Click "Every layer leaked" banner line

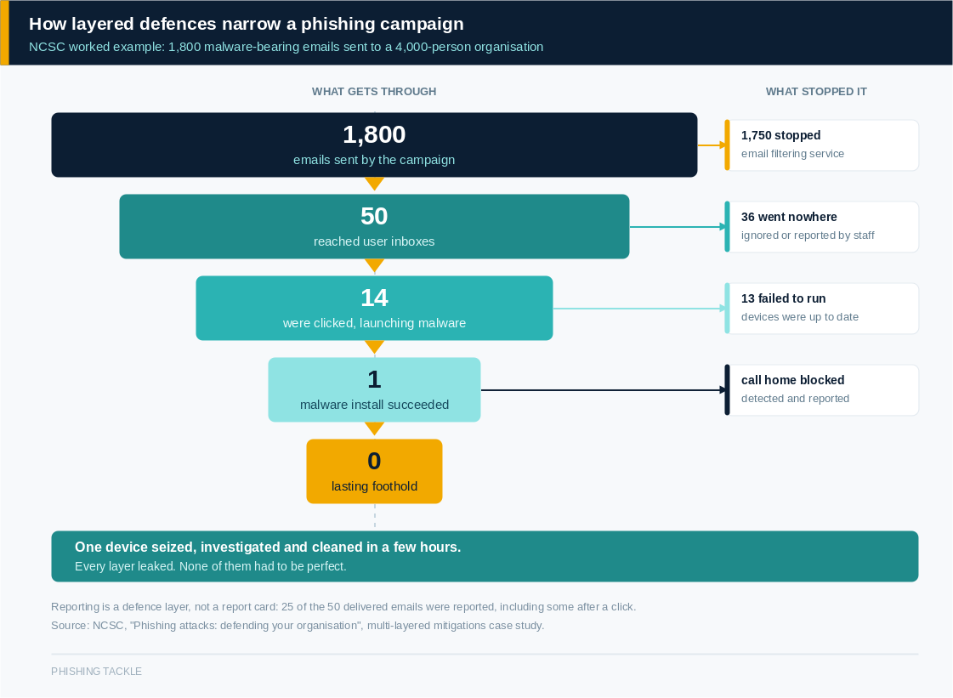(x=210, y=566)
